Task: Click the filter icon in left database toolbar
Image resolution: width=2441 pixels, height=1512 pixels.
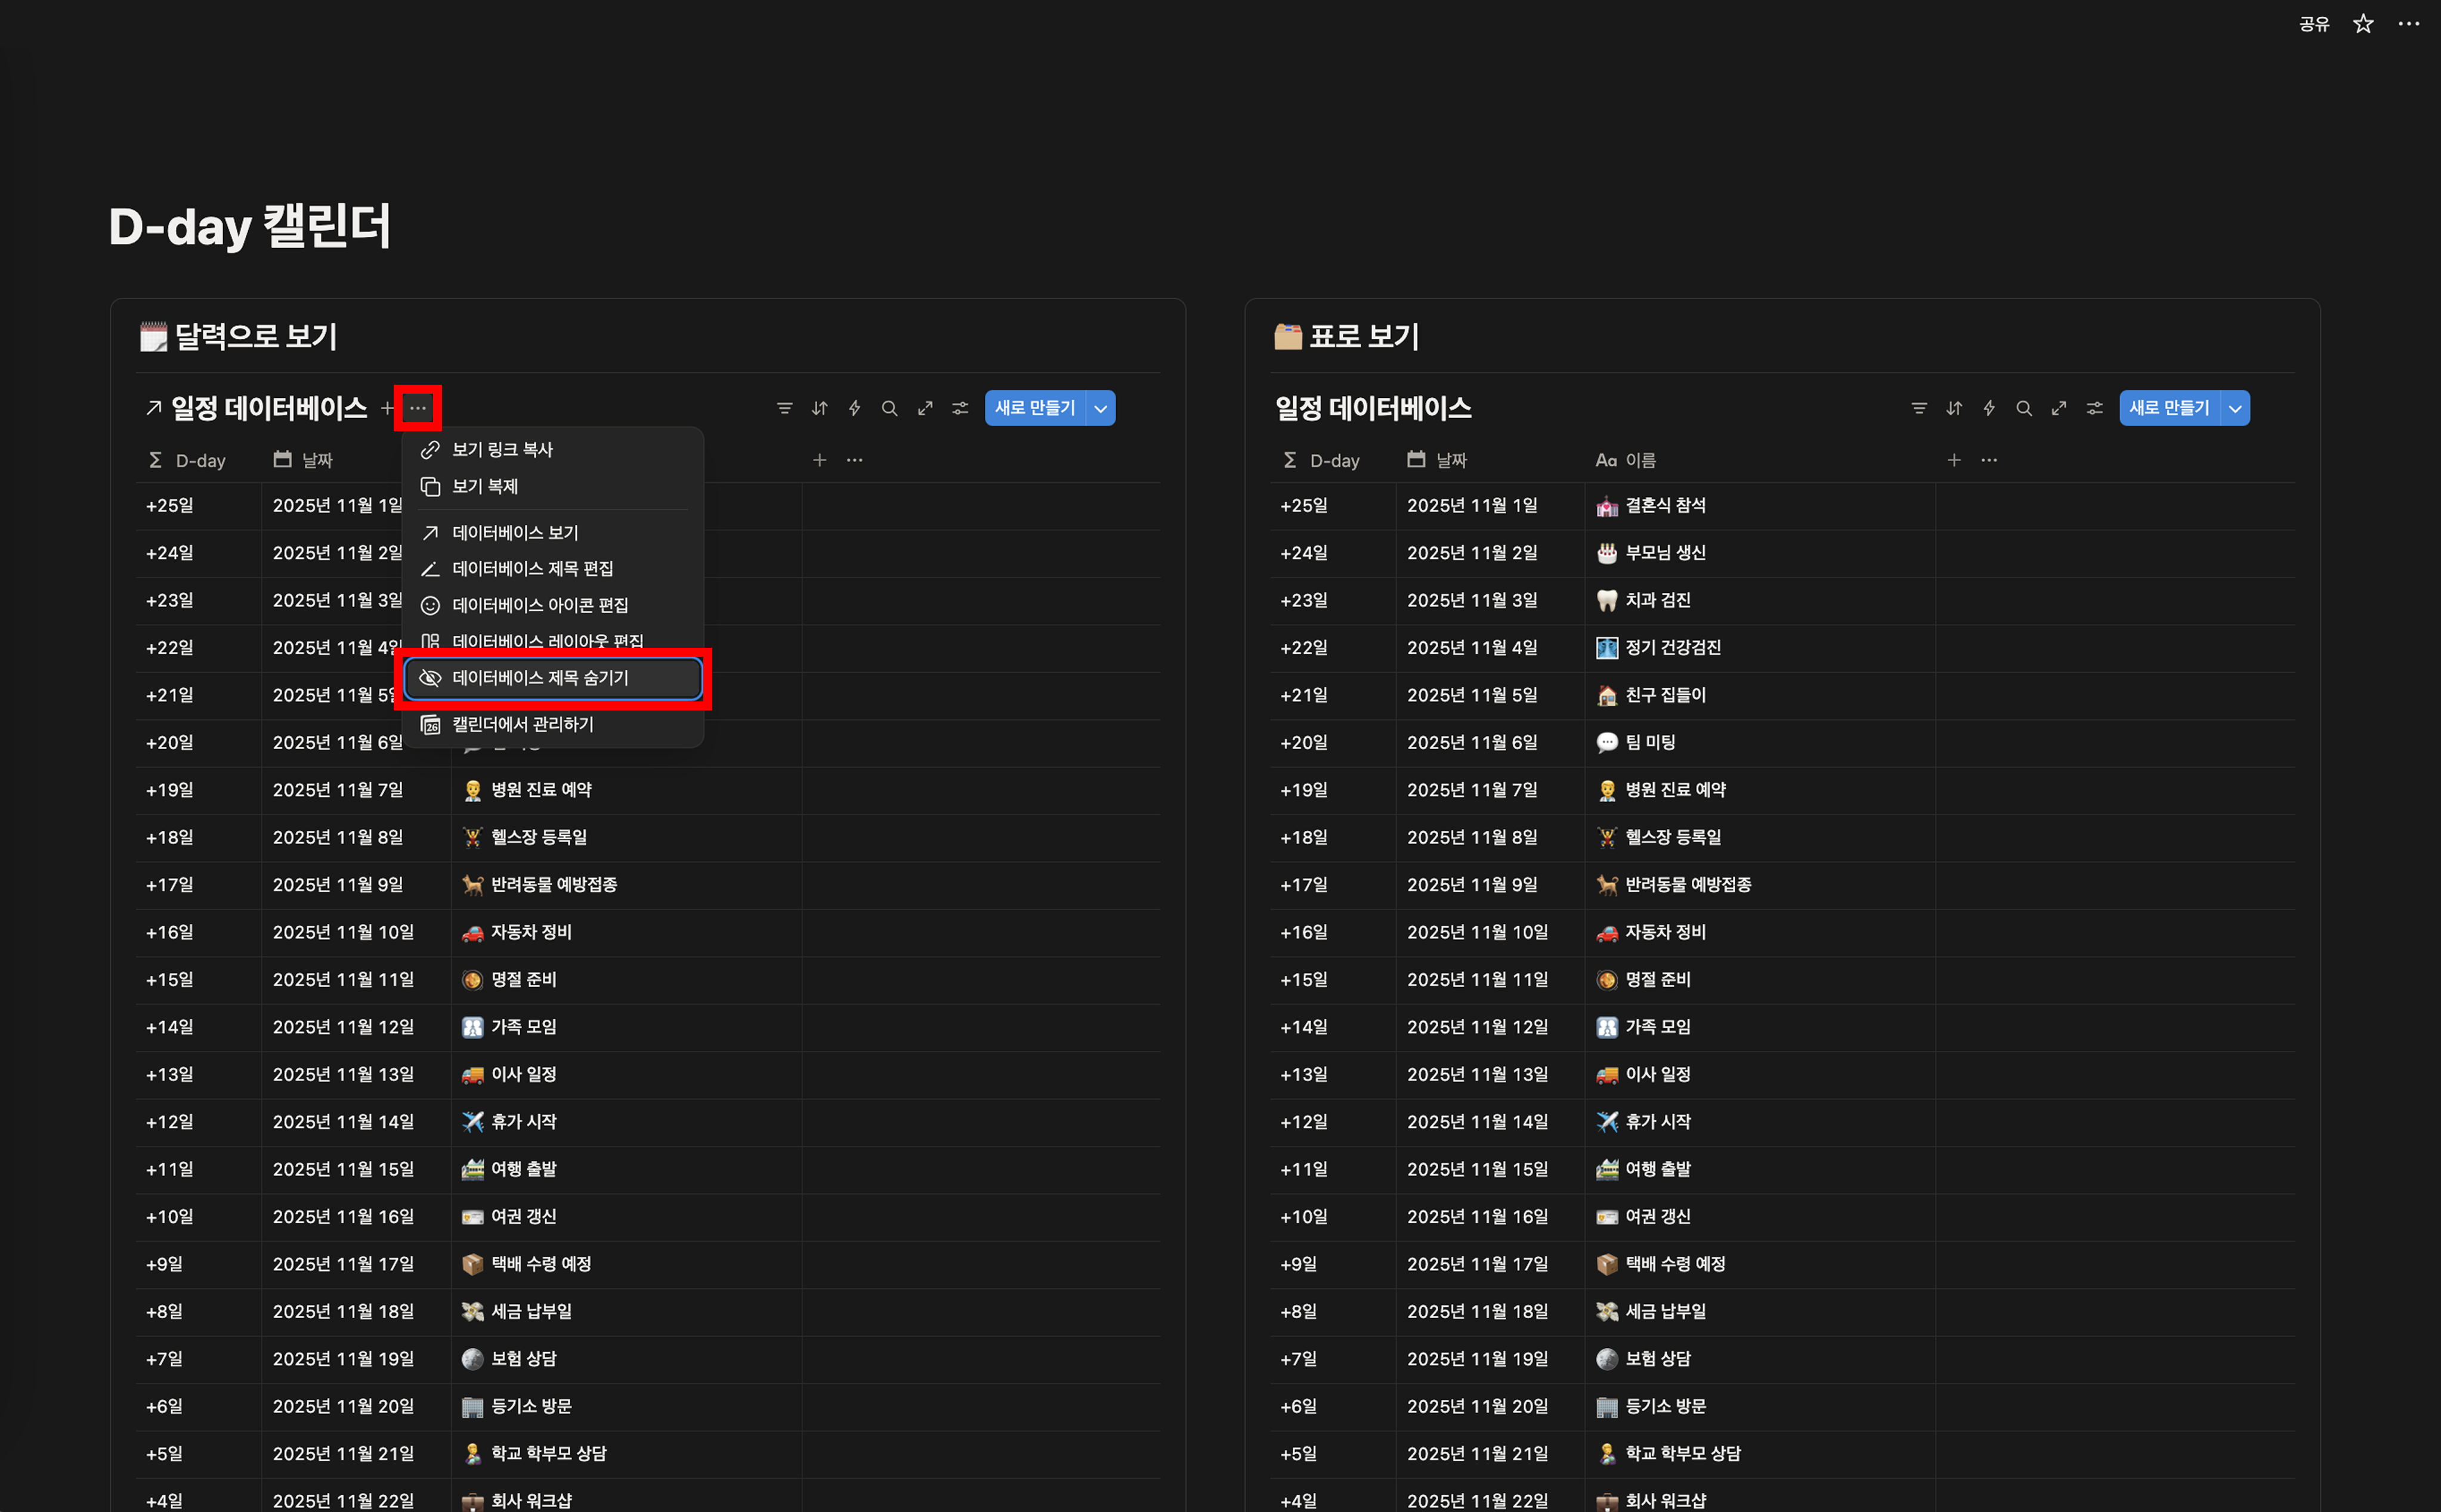Action: coord(784,408)
